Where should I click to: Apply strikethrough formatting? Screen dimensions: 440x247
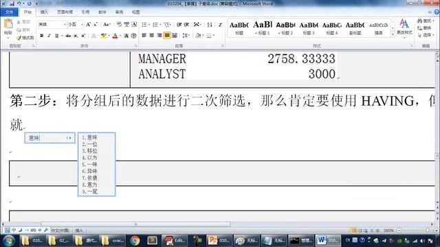pos(68,36)
